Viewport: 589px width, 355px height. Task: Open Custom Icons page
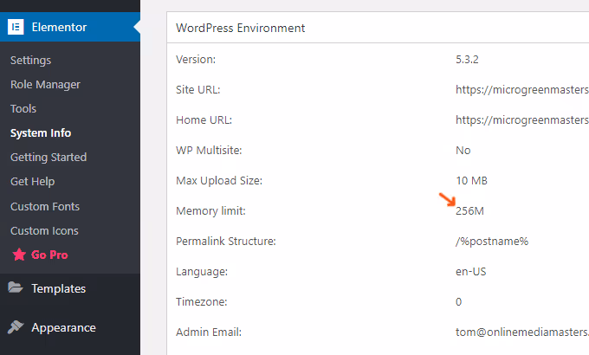[44, 230]
